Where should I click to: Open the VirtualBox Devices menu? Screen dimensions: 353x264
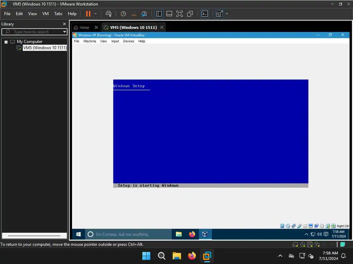[x=129, y=41]
